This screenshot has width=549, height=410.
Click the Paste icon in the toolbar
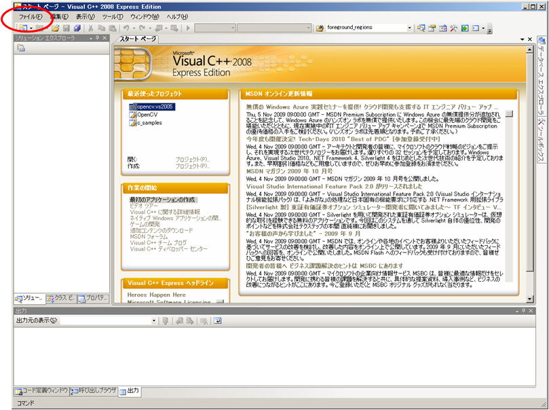112,28
